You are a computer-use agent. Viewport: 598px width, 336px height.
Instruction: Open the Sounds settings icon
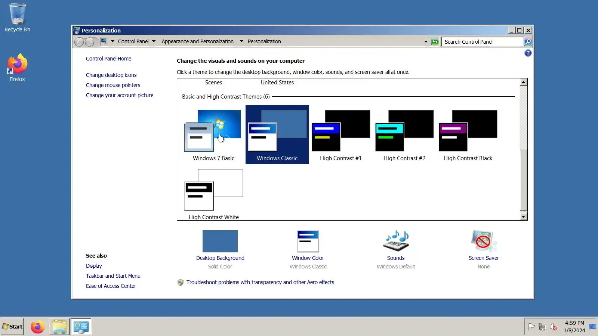point(396,241)
